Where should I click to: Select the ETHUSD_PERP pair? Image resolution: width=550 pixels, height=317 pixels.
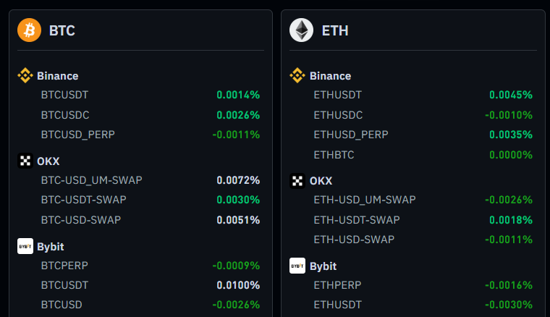pyautogui.click(x=351, y=135)
